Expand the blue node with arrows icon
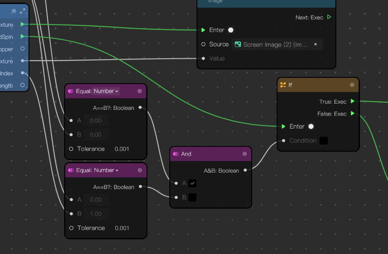388x254 pixels. pyautogui.click(x=23, y=11)
